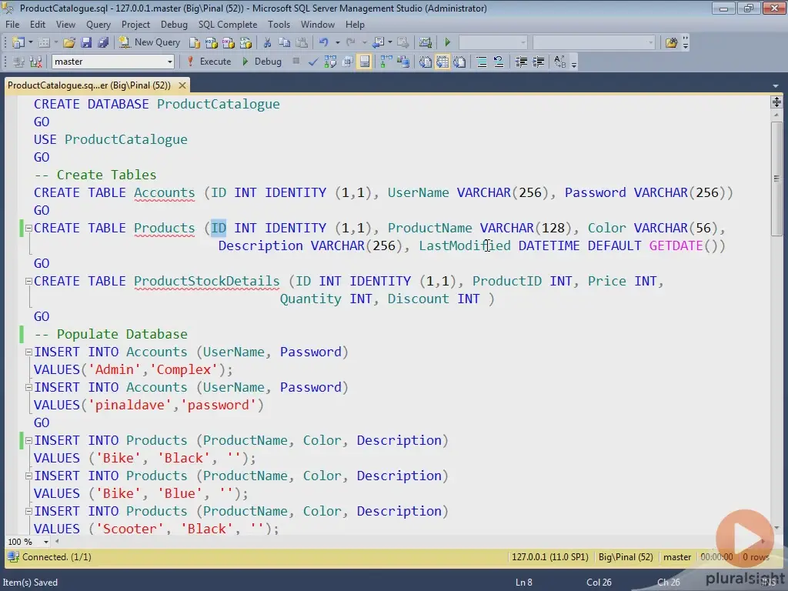
Task: Click the Specify Values for Template Parameters icon
Action: pyautogui.click(x=560, y=62)
